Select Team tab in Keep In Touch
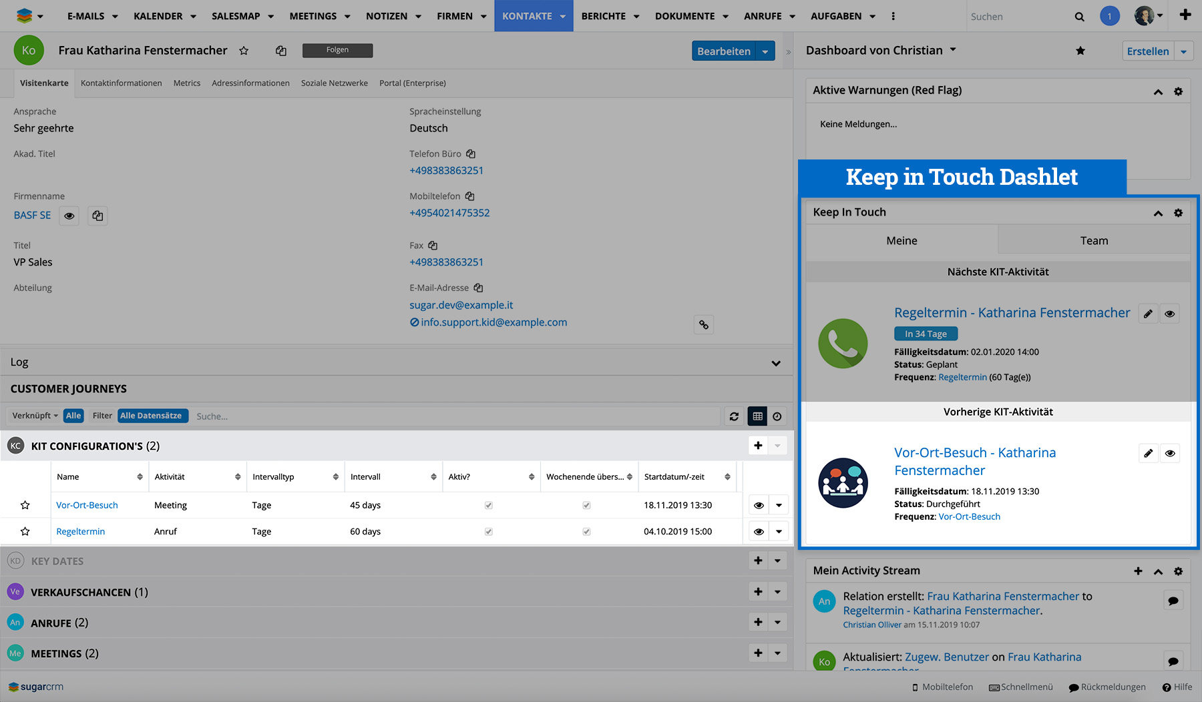1202x702 pixels. point(1094,241)
